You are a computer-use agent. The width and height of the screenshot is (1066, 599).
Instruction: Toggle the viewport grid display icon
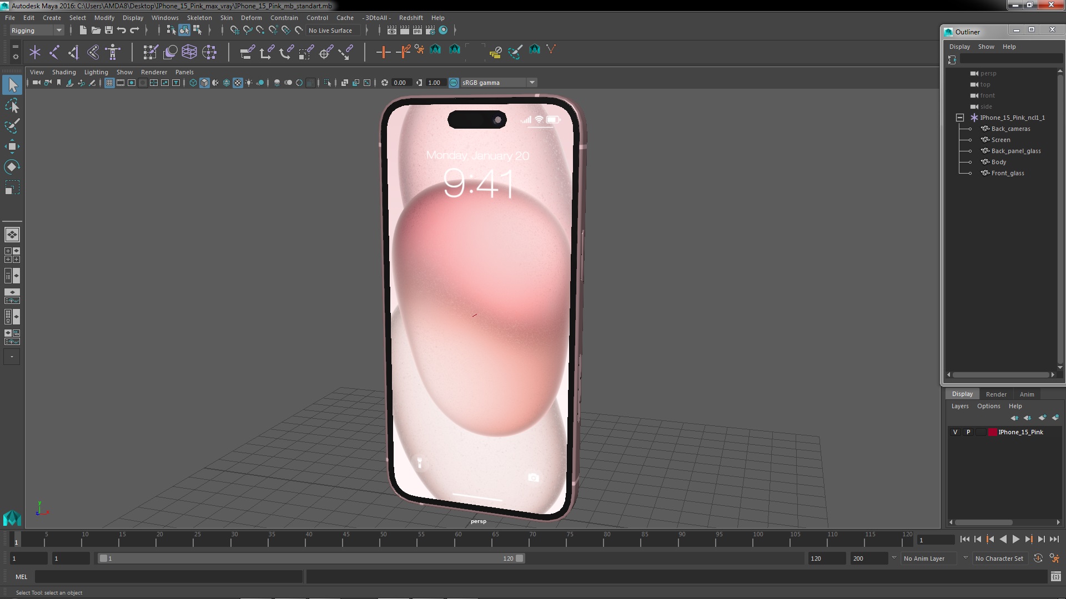[109, 83]
